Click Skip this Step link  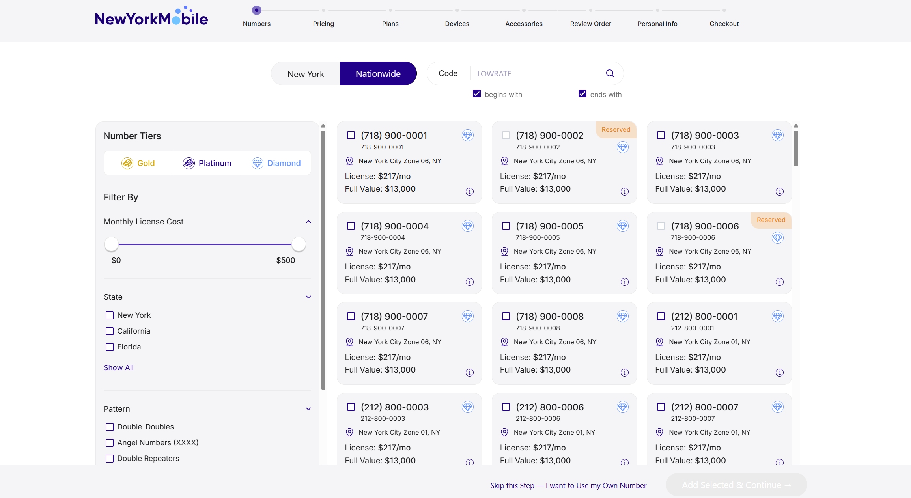(568, 485)
